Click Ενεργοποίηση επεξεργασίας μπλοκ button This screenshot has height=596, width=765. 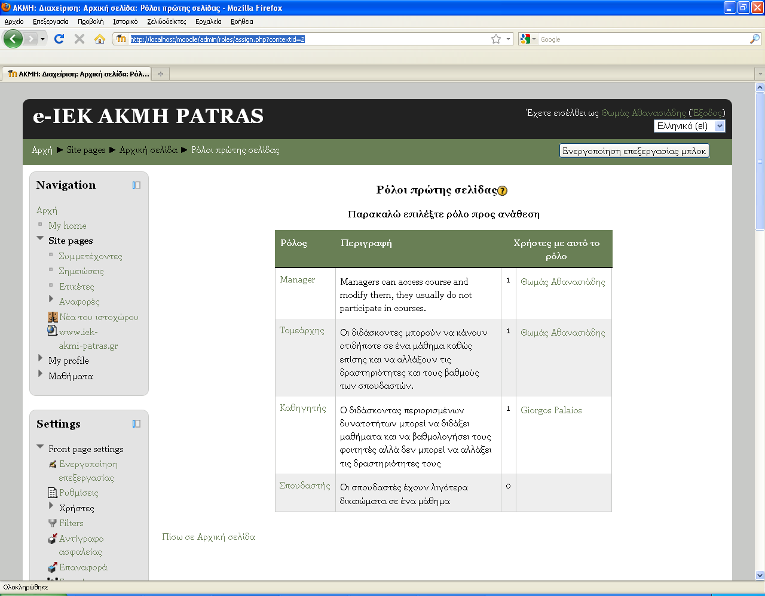(634, 151)
